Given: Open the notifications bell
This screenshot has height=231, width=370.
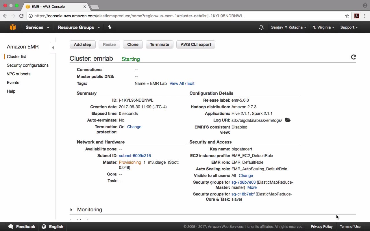Looking at the screenshot, I should click(261, 27).
